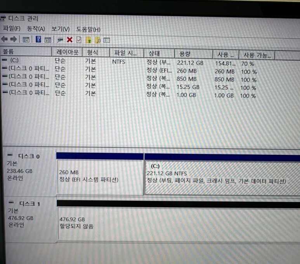
Task: Click the NTFS file system cell
Action: [x=119, y=62]
